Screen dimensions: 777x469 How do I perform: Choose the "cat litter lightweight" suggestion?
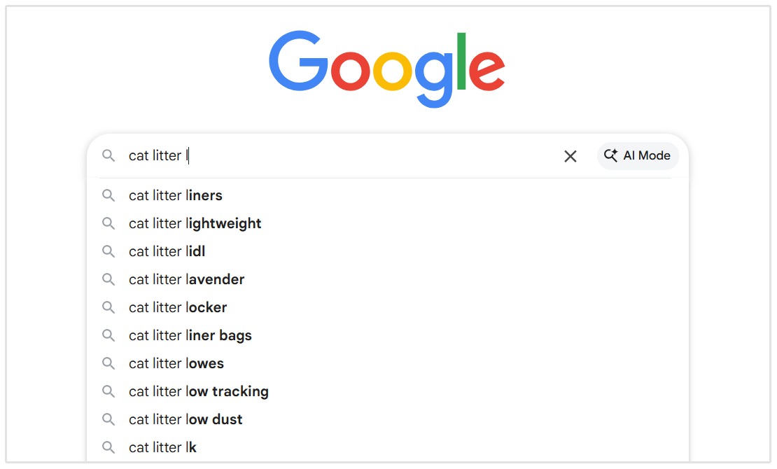(195, 223)
